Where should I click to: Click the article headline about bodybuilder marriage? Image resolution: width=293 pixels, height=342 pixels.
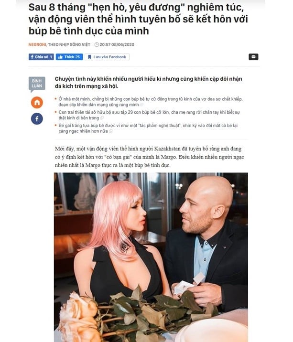click(138, 19)
